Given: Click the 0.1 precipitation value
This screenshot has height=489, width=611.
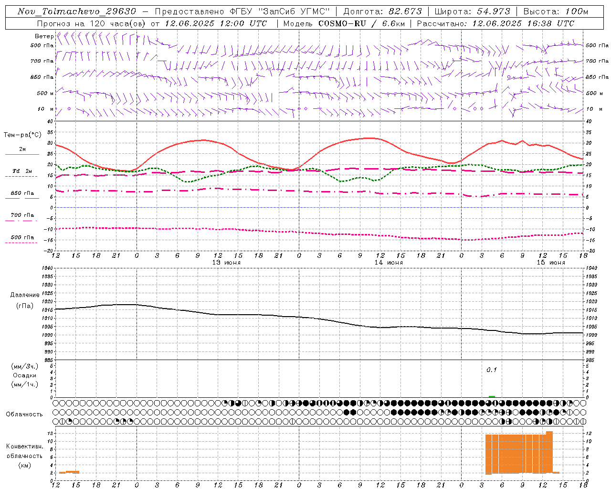Looking at the screenshot, I should click(492, 370).
